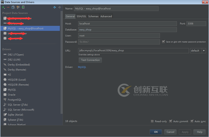
Task: Confirm with the OK button
Action: pos(156,132)
